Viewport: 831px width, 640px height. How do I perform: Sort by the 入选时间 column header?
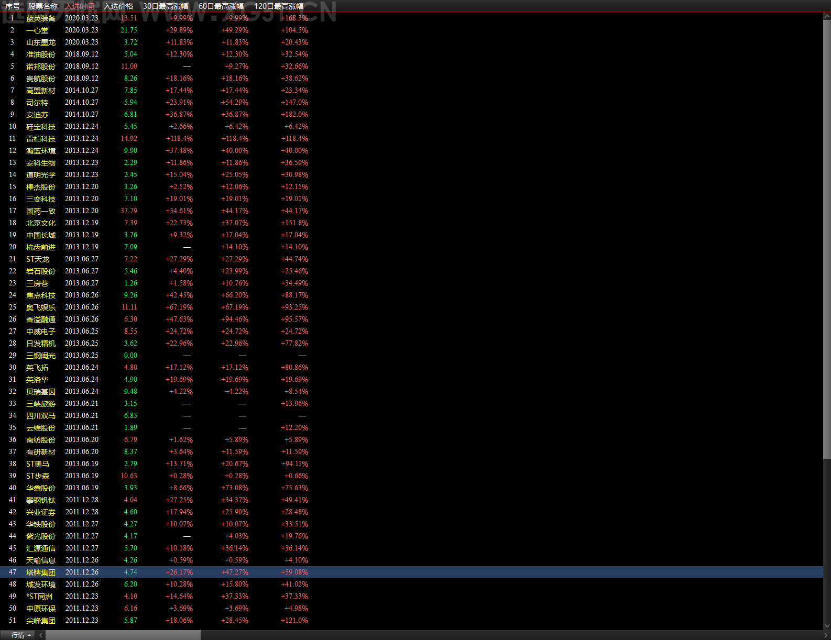[x=80, y=6]
